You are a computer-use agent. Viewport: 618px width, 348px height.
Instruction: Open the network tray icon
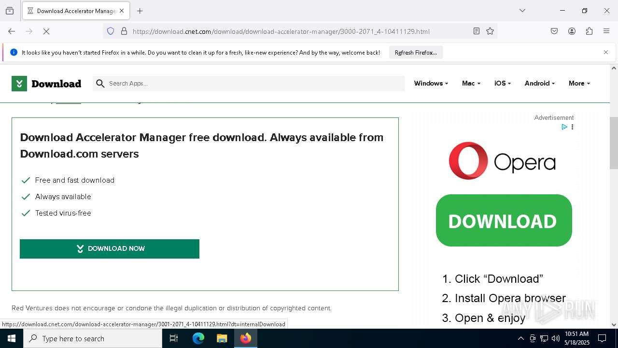coord(544,338)
